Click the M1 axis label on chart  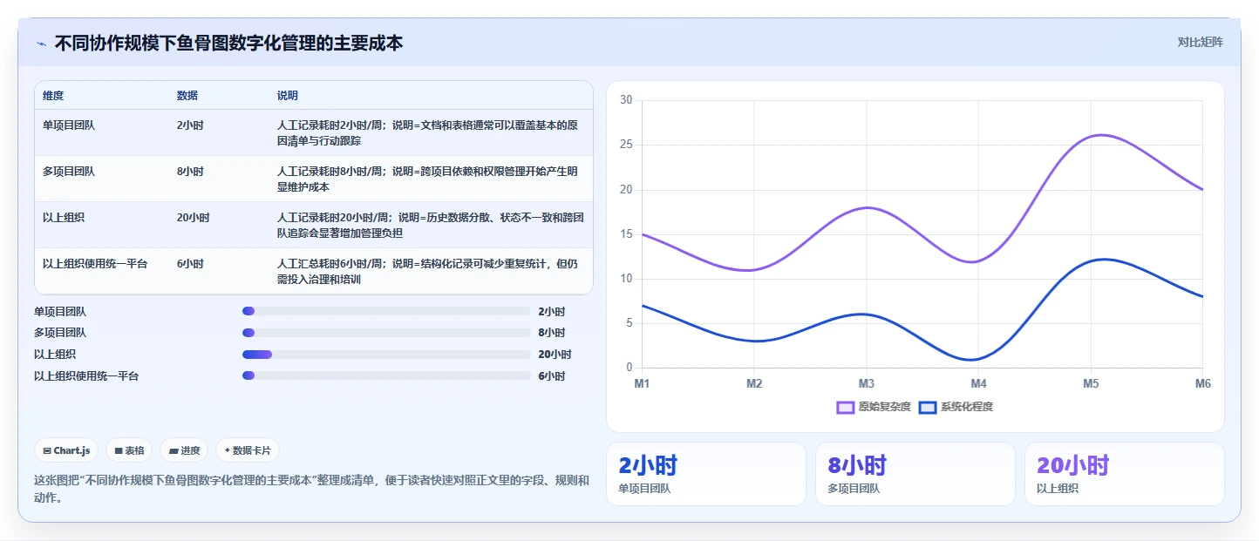click(642, 383)
